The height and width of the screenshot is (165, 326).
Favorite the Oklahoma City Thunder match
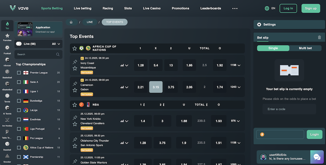[75, 146]
